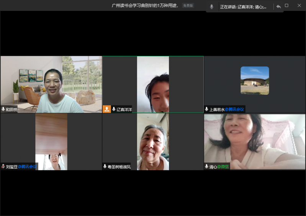This screenshot has width=306, height=216.
Task: Click the muted microphone icon next to 刘玺豆
Action: pyautogui.click(x=3, y=166)
